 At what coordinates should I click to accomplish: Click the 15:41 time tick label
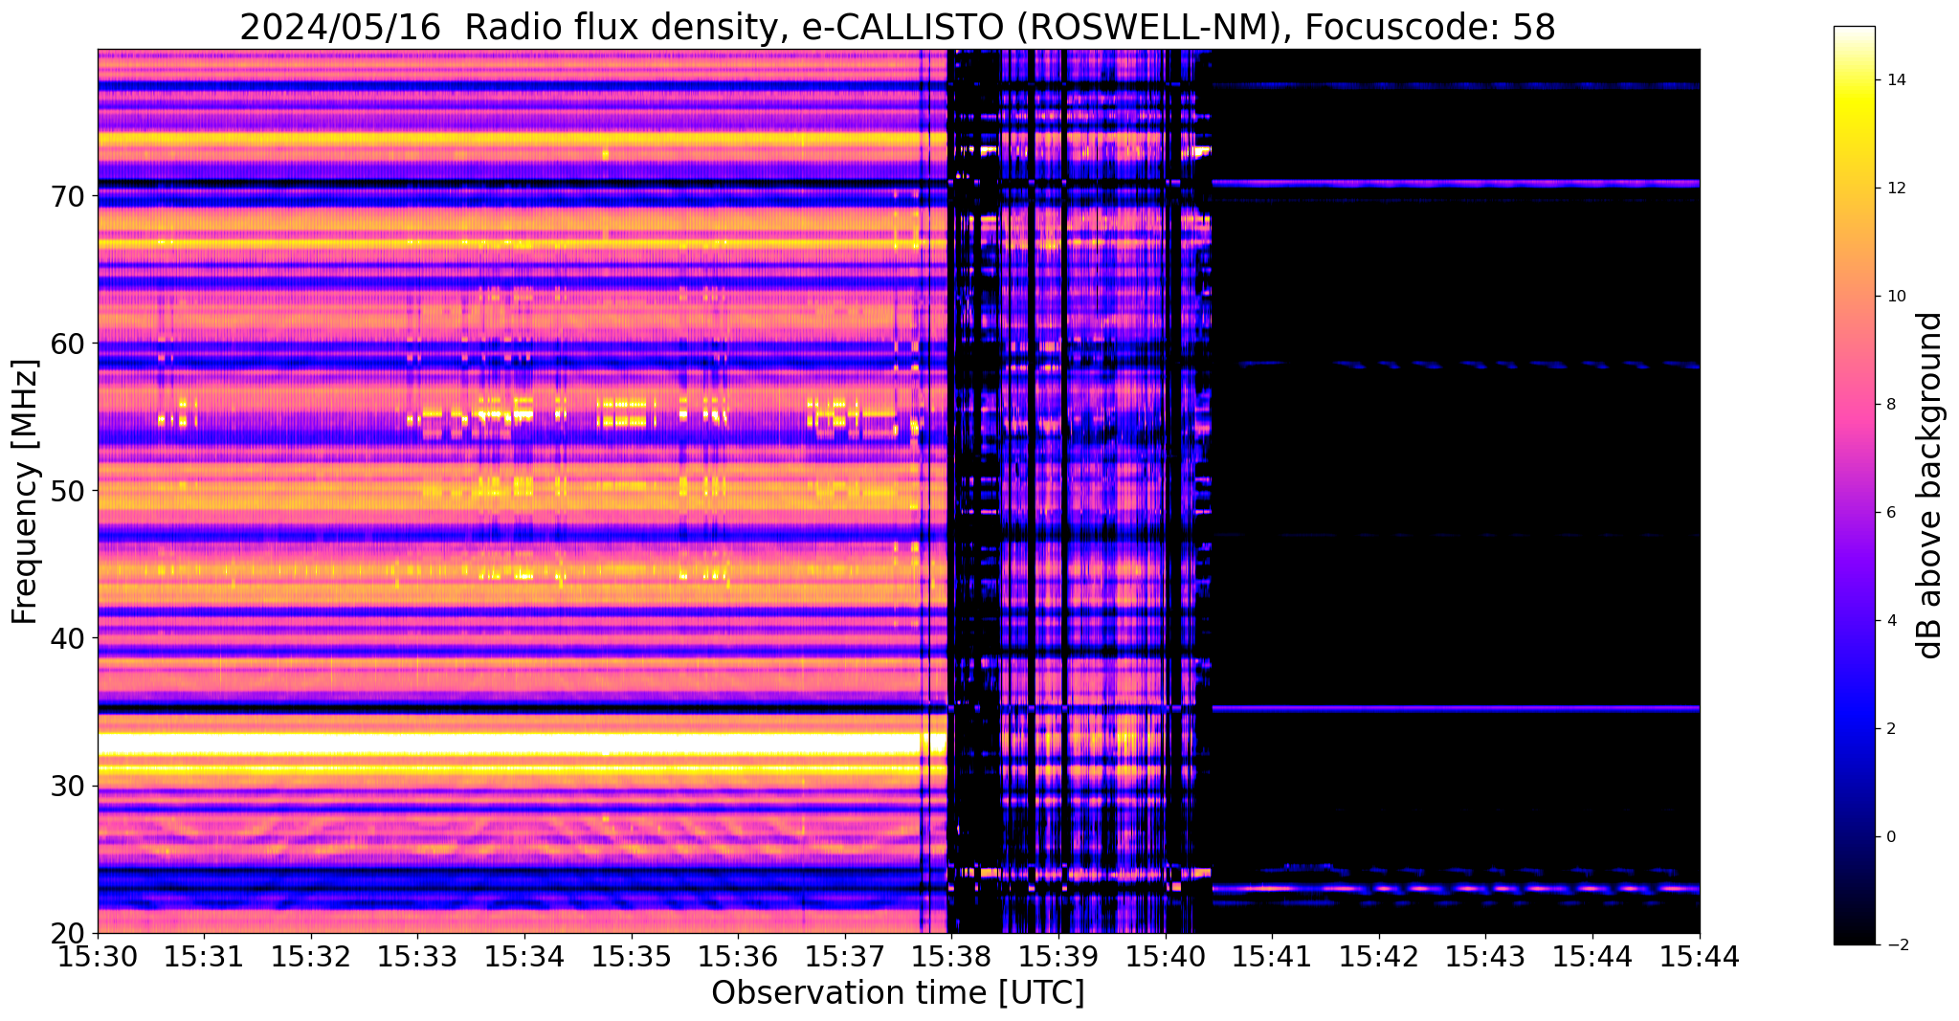(x=1272, y=956)
